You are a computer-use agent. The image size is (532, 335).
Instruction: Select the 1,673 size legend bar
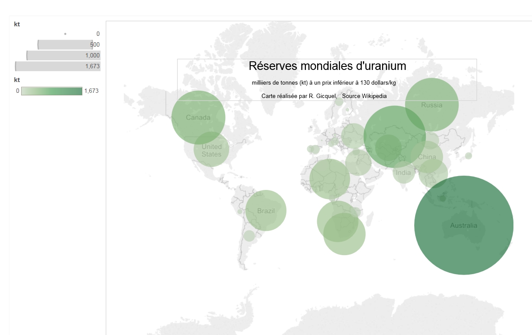58,66
